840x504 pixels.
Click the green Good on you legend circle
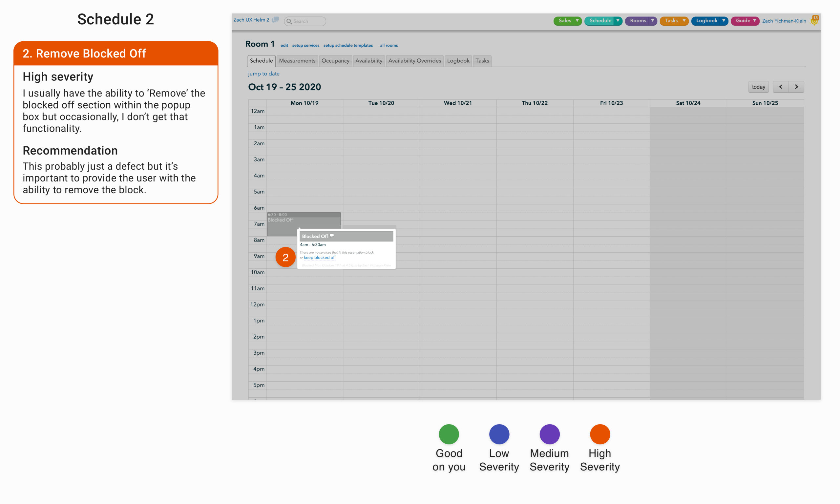[449, 434]
